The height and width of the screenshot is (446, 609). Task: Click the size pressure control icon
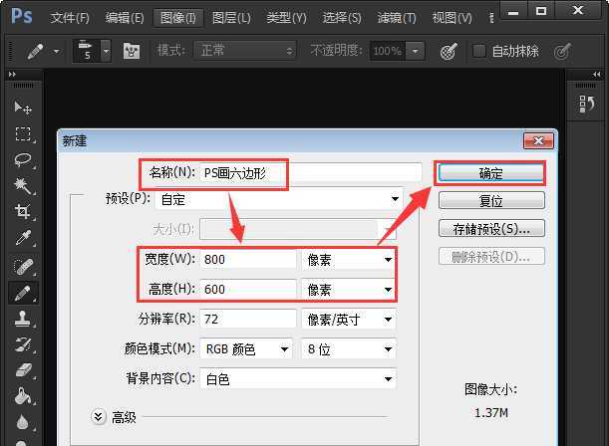[562, 51]
